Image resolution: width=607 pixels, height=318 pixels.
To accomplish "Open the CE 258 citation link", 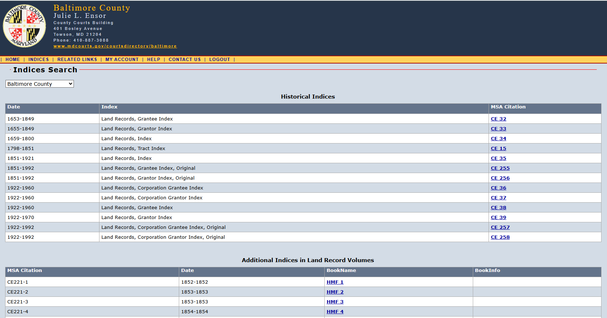I will pyautogui.click(x=500, y=237).
